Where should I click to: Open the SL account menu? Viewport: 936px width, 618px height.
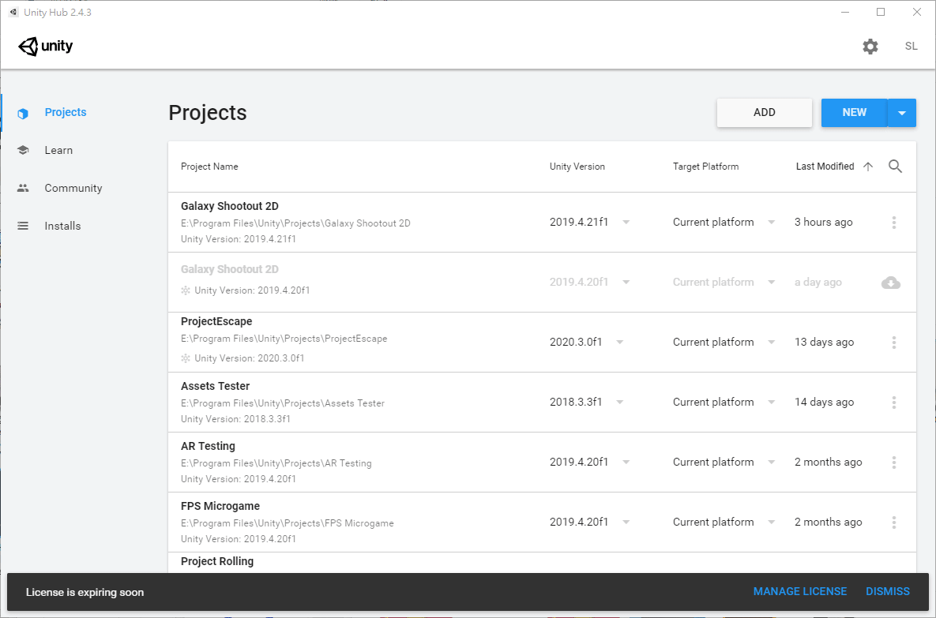(x=911, y=46)
